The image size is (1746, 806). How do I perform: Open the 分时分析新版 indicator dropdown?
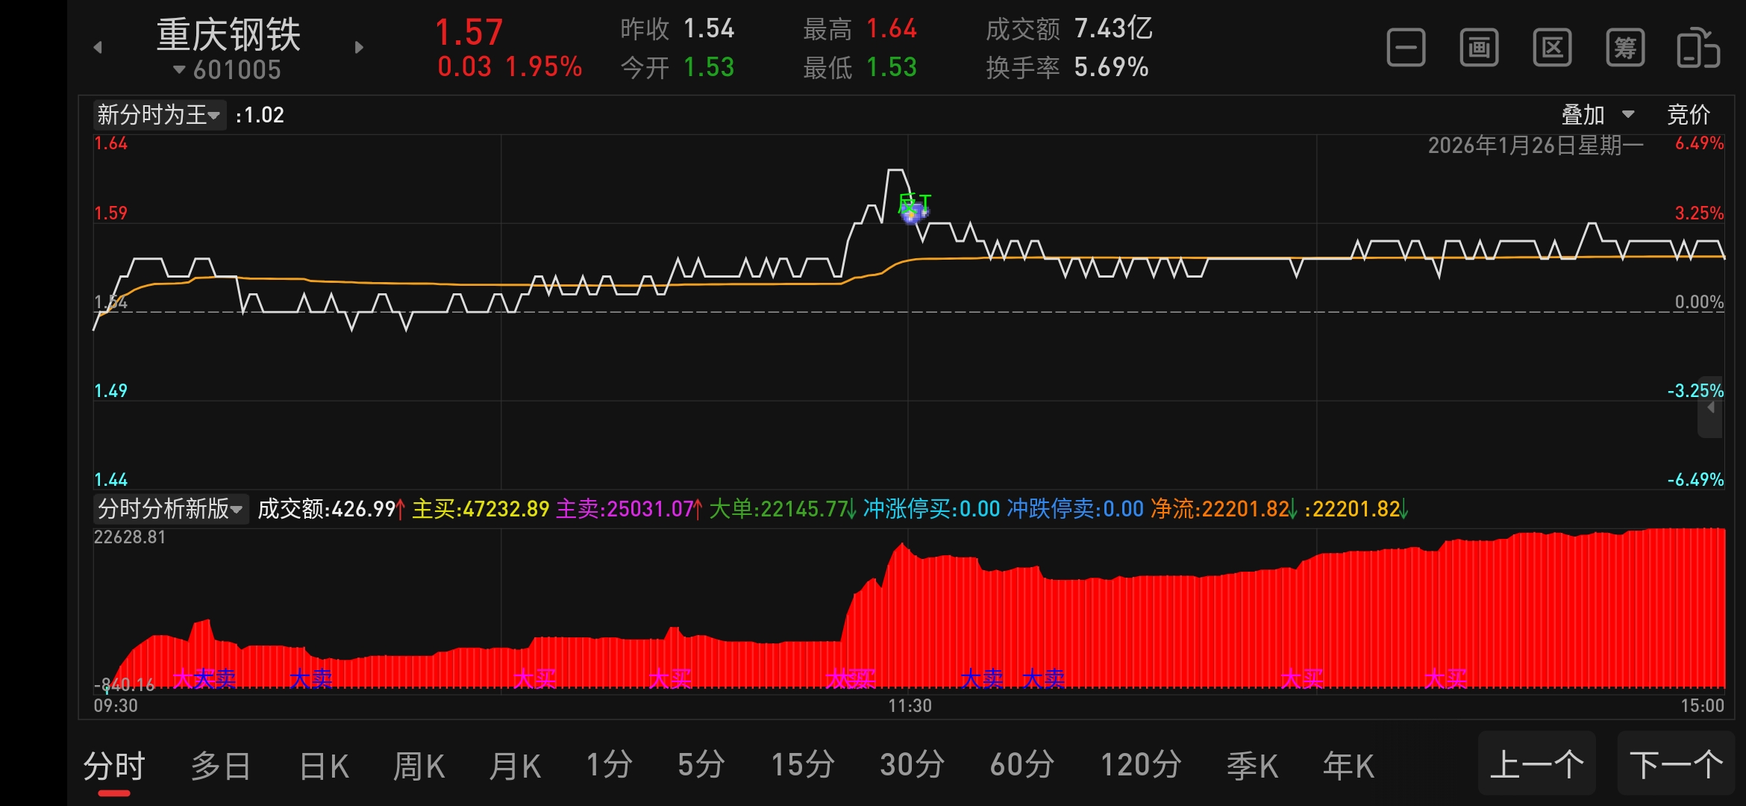(x=170, y=509)
